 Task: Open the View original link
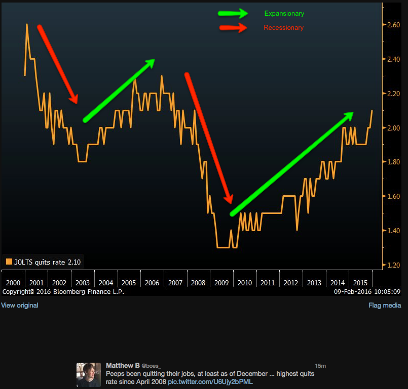pyautogui.click(x=20, y=305)
